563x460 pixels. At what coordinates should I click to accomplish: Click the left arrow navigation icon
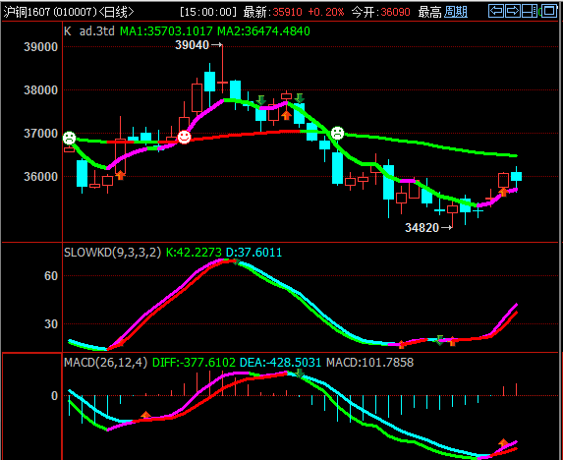coord(496,11)
